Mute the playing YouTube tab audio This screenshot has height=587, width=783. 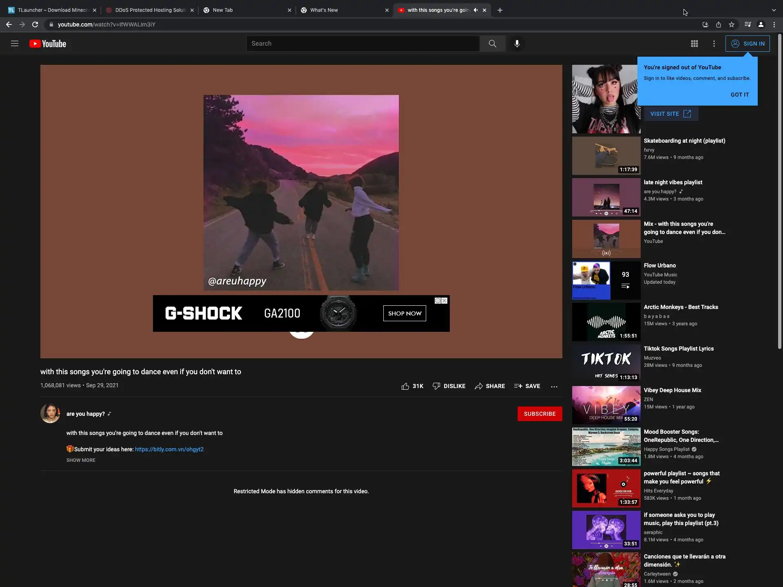(476, 10)
